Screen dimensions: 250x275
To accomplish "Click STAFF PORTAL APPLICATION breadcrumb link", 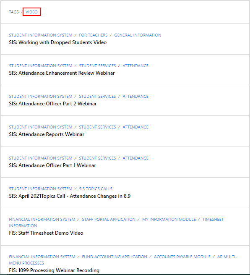I will pyautogui.click(x=109, y=220).
